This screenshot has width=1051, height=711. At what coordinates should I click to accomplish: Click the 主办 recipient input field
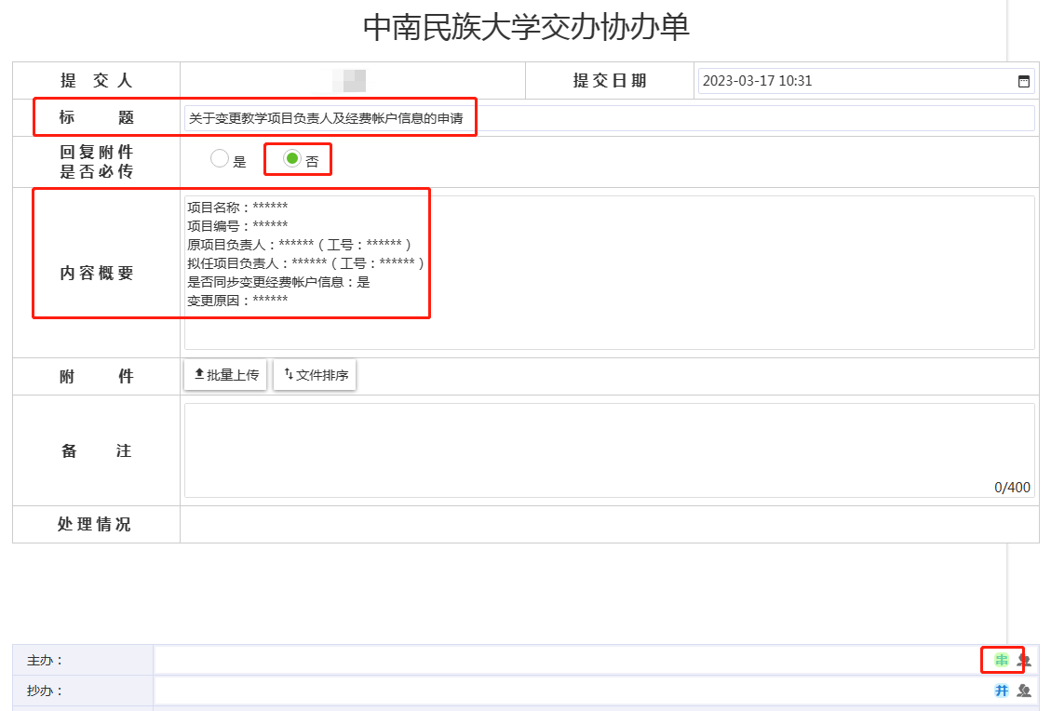(568, 660)
